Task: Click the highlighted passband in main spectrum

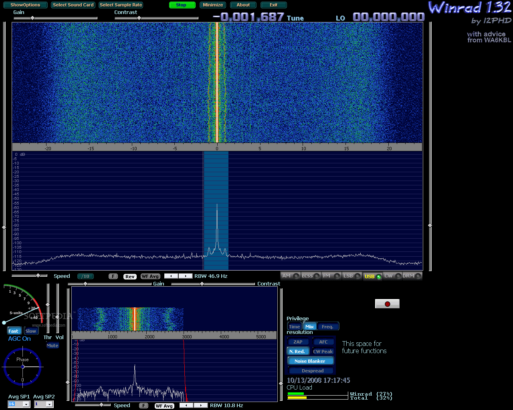Action: click(216, 211)
